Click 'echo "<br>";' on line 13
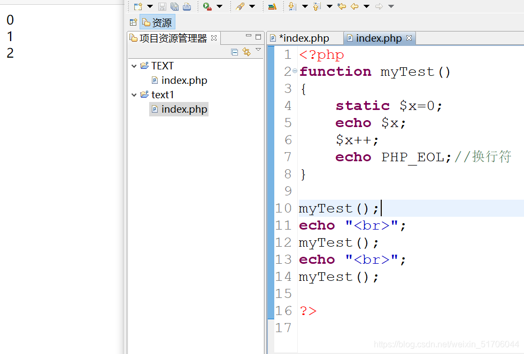 click(x=352, y=259)
